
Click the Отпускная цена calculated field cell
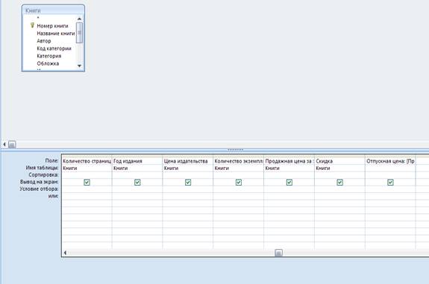[390, 161]
